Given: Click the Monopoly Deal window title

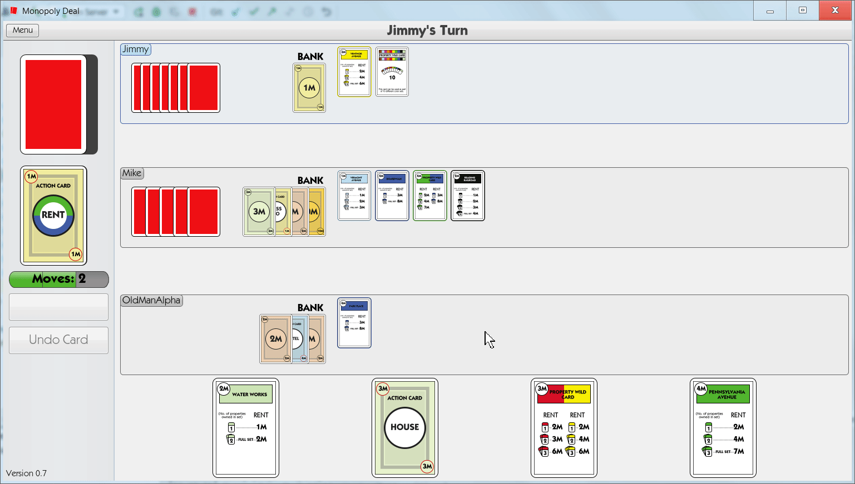Looking at the screenshot, I should click(x=51, y=11).
